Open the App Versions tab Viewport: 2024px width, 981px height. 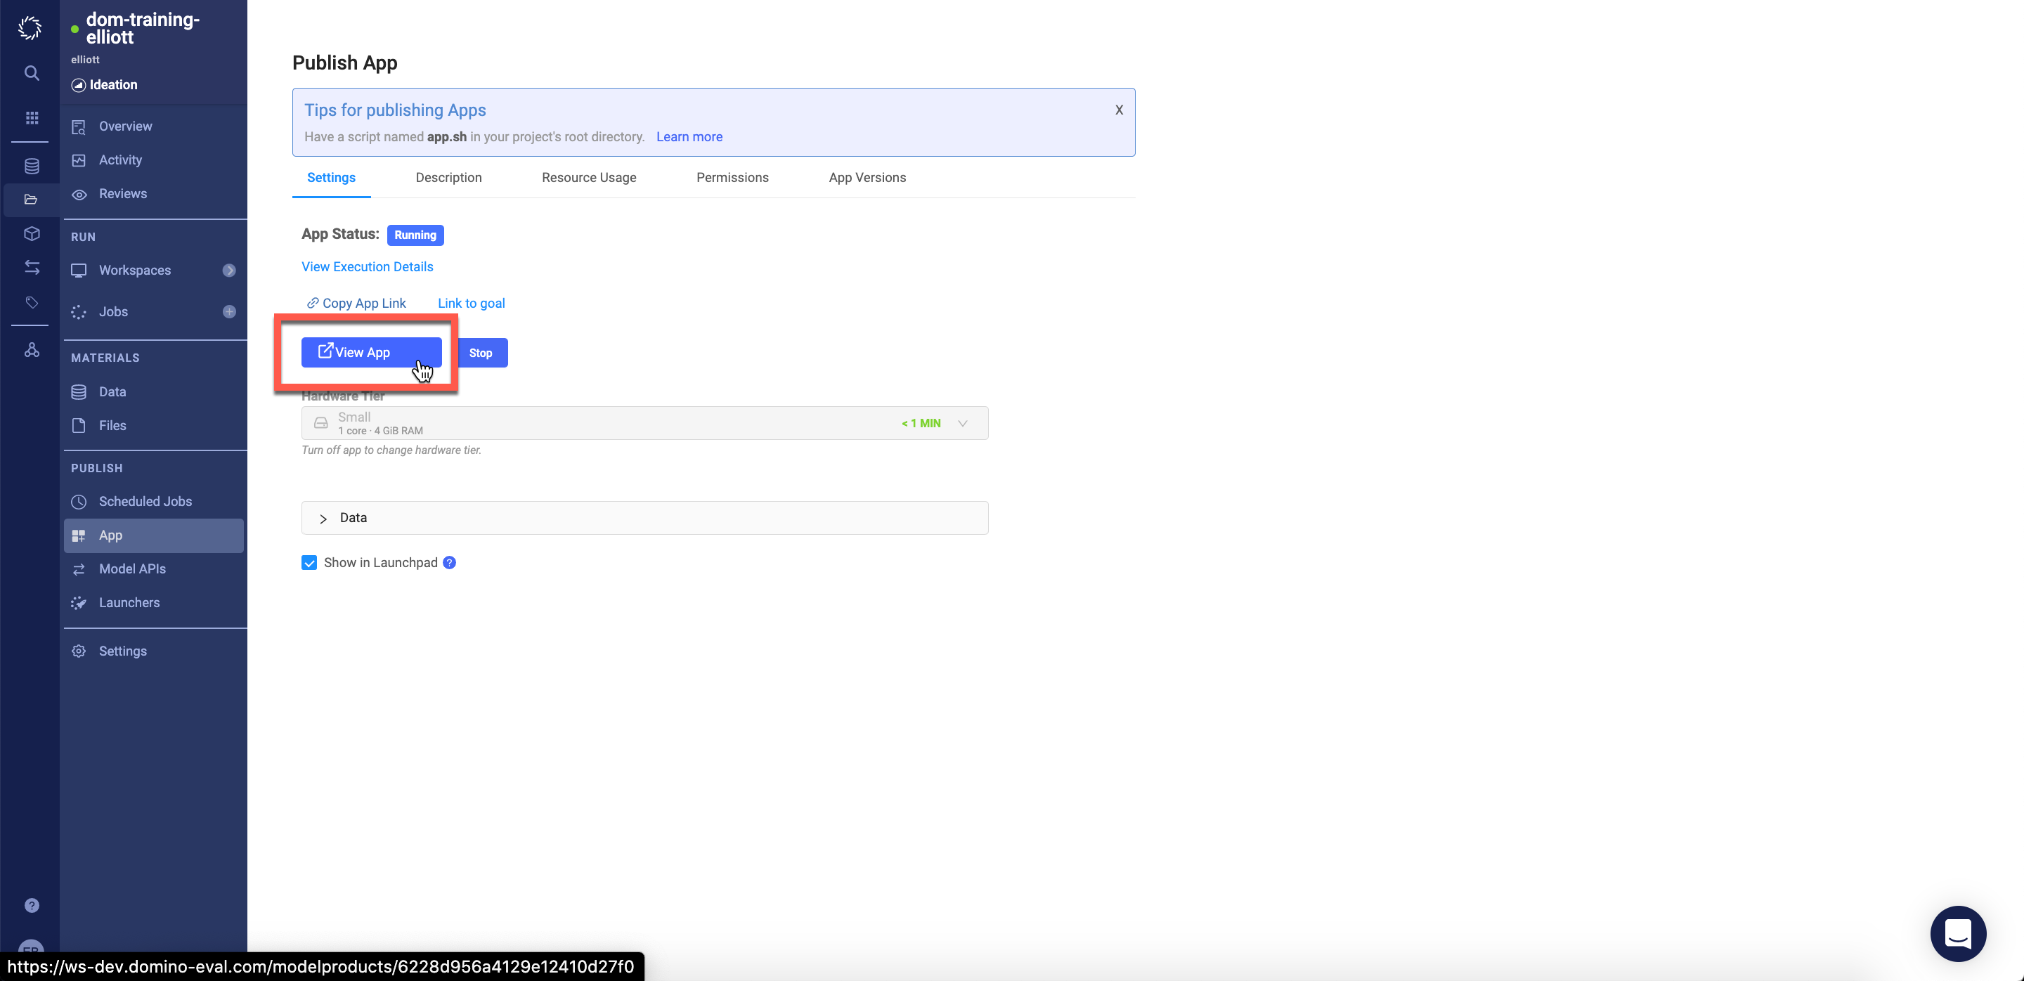click(x=867, y=178)
